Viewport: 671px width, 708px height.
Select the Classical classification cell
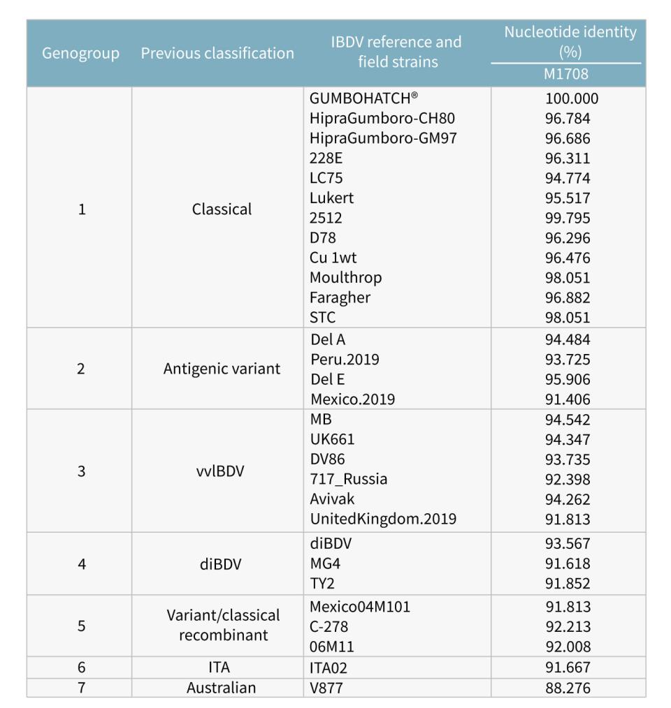pos(217,208)
